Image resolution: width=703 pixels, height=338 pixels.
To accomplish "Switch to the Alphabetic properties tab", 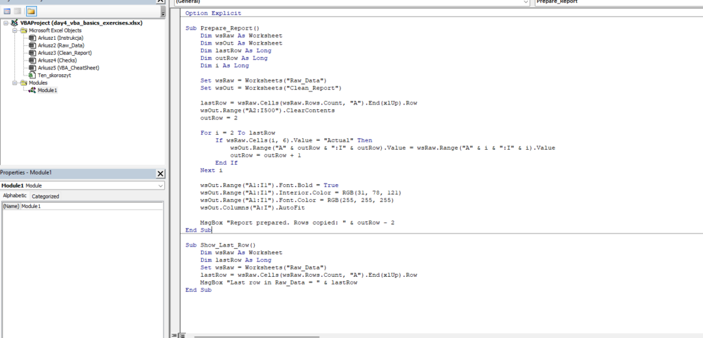I will 14,196.
